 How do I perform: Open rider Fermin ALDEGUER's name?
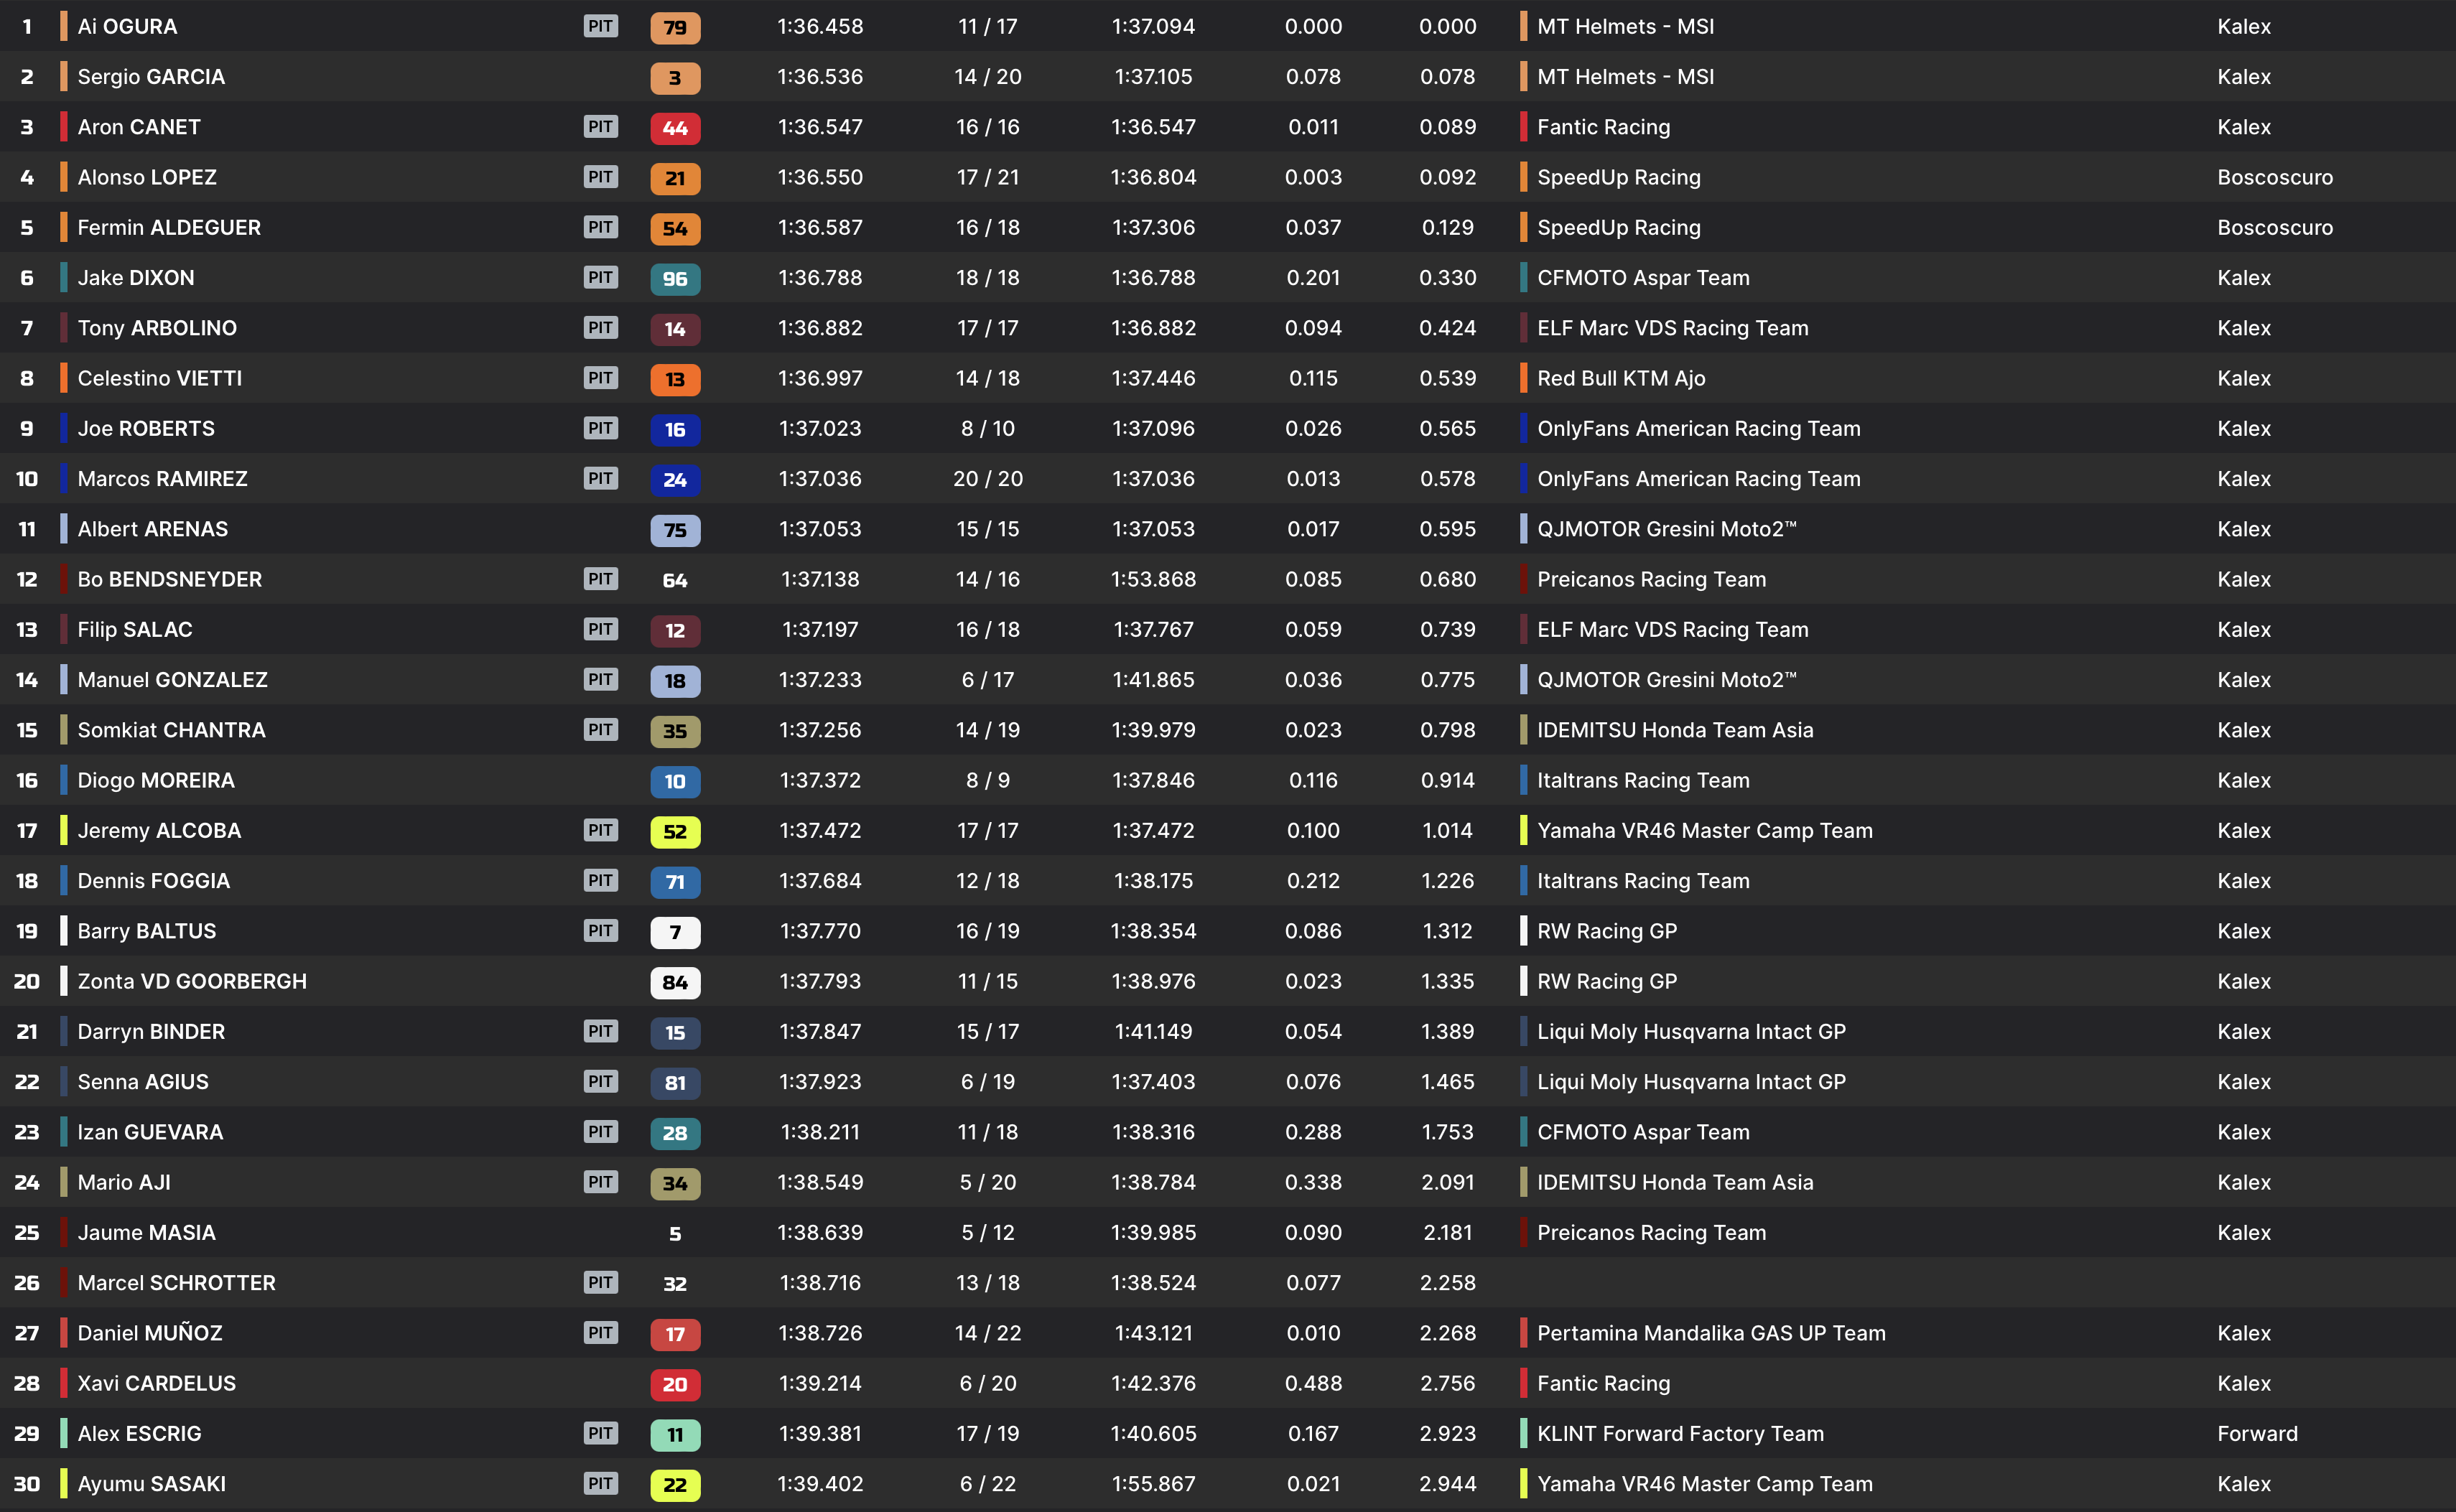click(x=169, y=228)
